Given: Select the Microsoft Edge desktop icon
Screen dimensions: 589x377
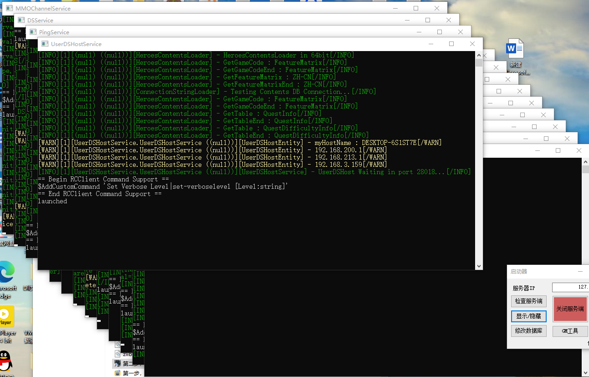Looking at the screenshot, I should point(7,272).
